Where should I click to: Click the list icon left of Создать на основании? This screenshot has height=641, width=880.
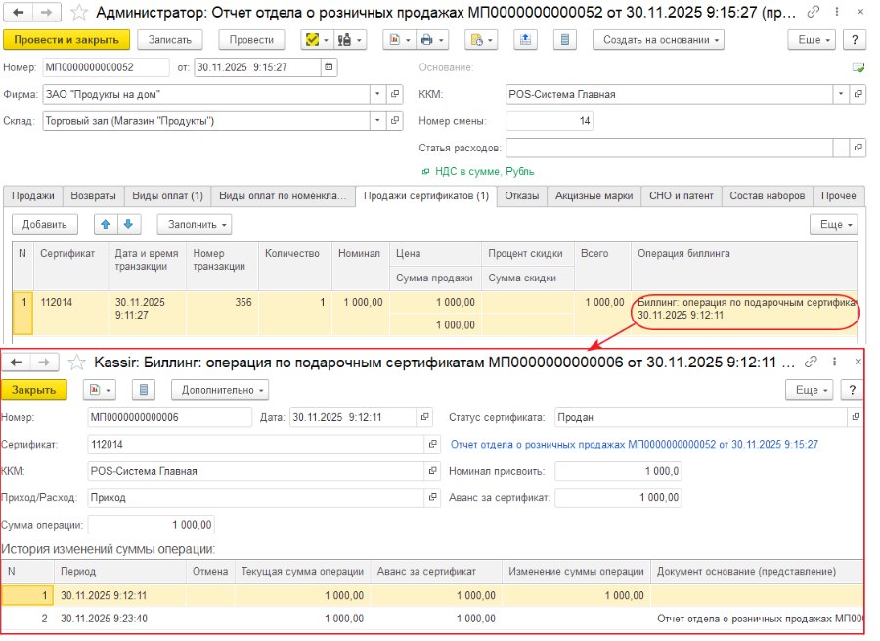coord(565,40)
